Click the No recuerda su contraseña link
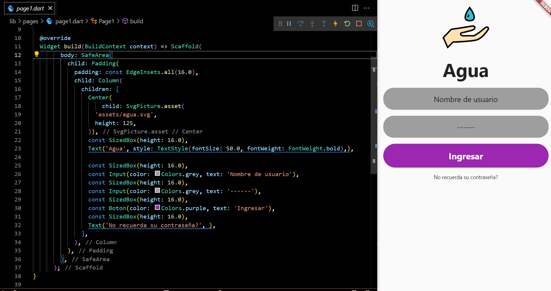The height and width of the screenshot is (291, 551). click(x=465, y=177)
